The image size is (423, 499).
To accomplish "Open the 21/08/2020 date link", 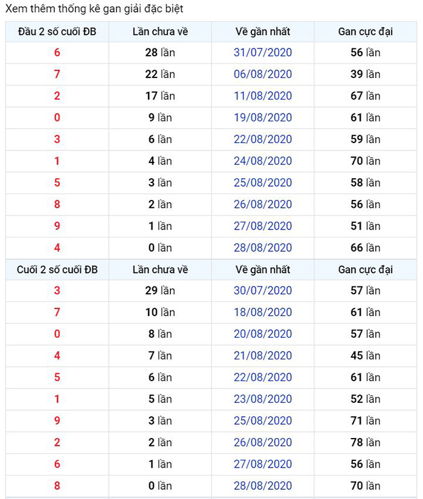I will tap(263, 355).
